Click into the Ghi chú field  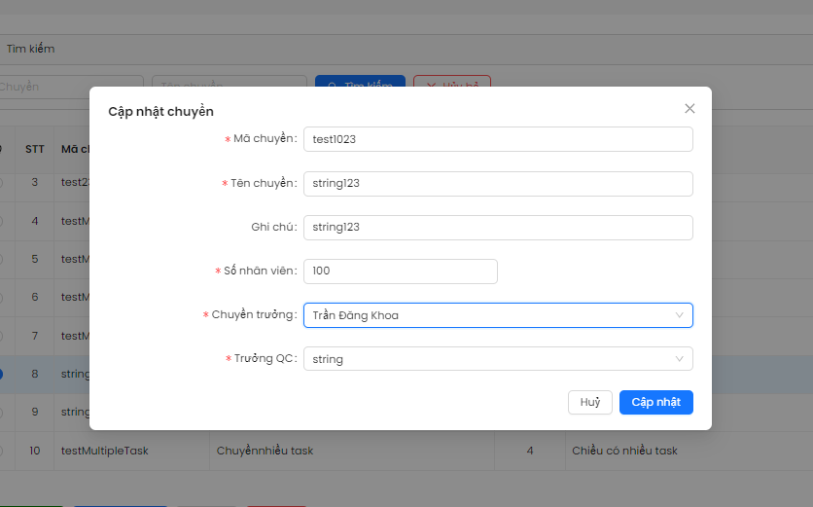coord(497,227)
